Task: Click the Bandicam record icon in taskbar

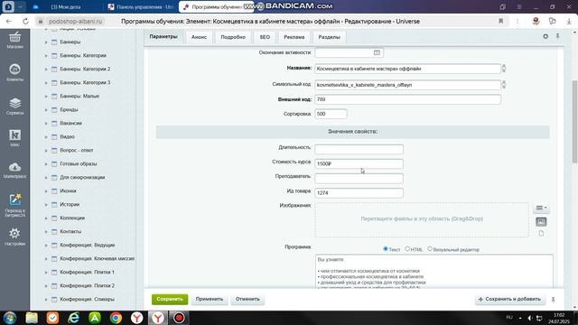Action: [x=179, y=318]
